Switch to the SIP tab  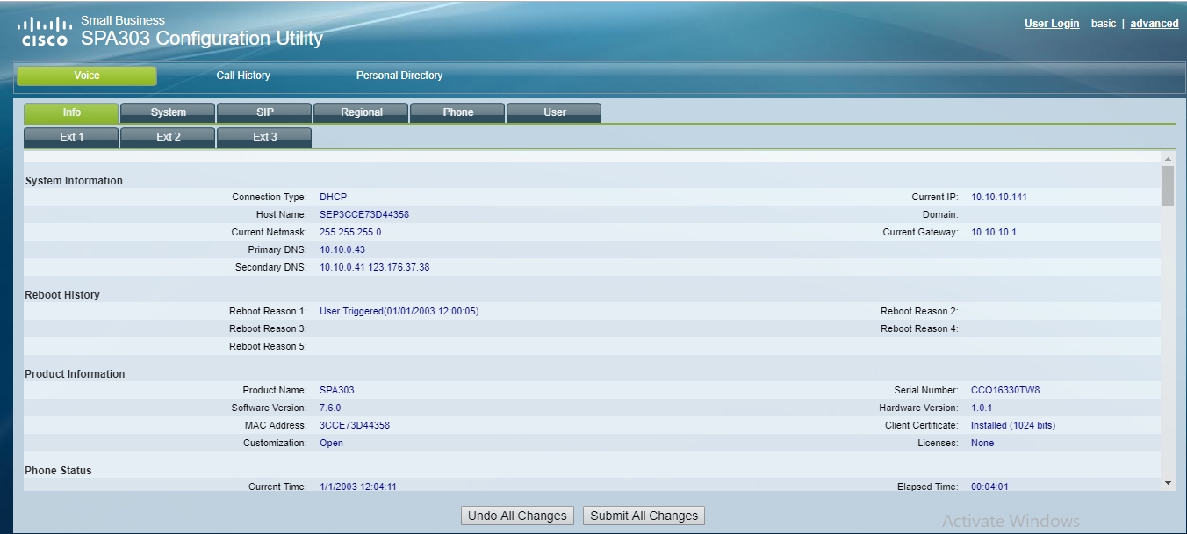click(x=264, y=112)
